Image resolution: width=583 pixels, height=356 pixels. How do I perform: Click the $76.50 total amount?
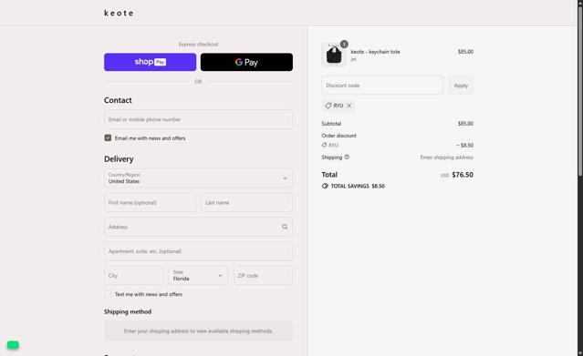coord(463,175)
